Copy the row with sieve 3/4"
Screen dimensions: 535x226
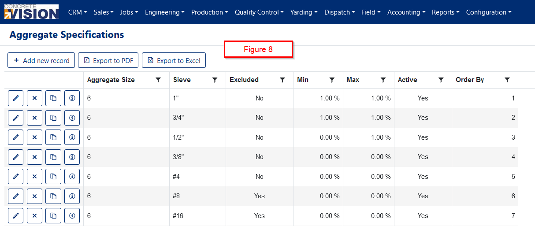pos(53,118)
